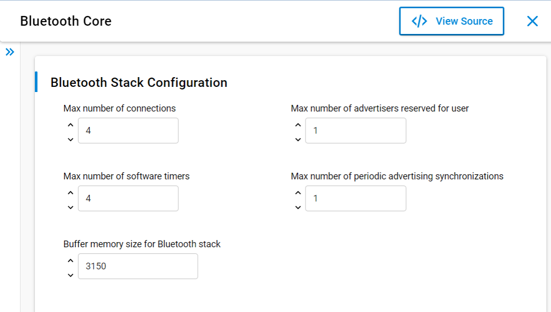
Task: Select the periodic advertising synchronizations field
Action: [x=355, y=198]
